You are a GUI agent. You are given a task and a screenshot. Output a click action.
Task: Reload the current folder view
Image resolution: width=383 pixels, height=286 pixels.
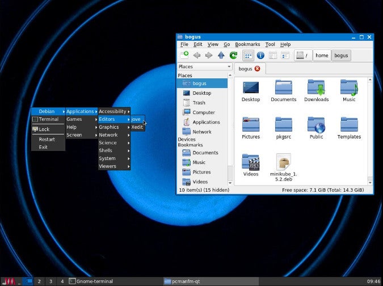click(x=233, y=55)
